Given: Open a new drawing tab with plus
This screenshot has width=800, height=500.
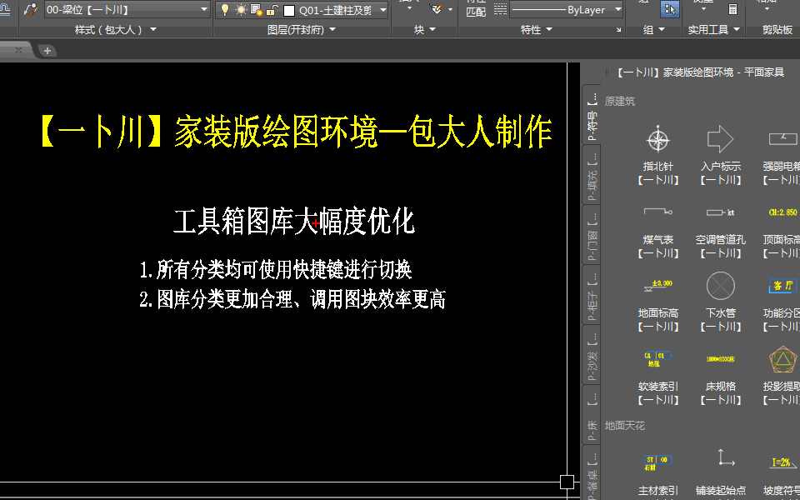Looking at the screenshot, I should pyautogui.click(x=47, y=51).
